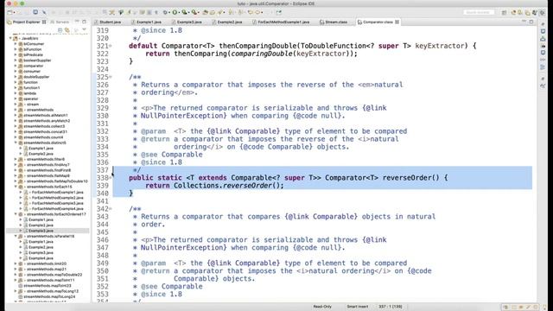Open the Stream.class editor tab
Screen dimensions: 553x311
coord(334,22)
